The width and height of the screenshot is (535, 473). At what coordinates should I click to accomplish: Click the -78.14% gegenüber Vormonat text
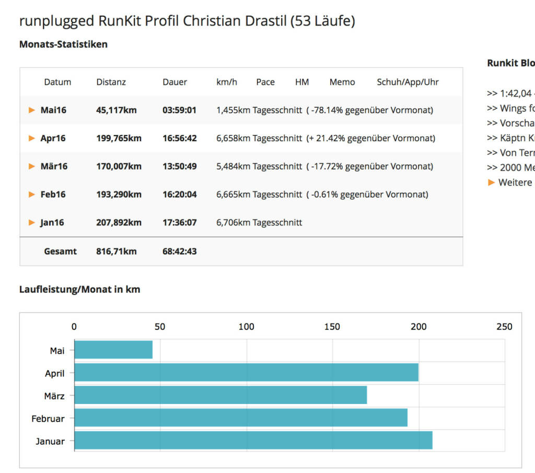click(x=370, y=110)
